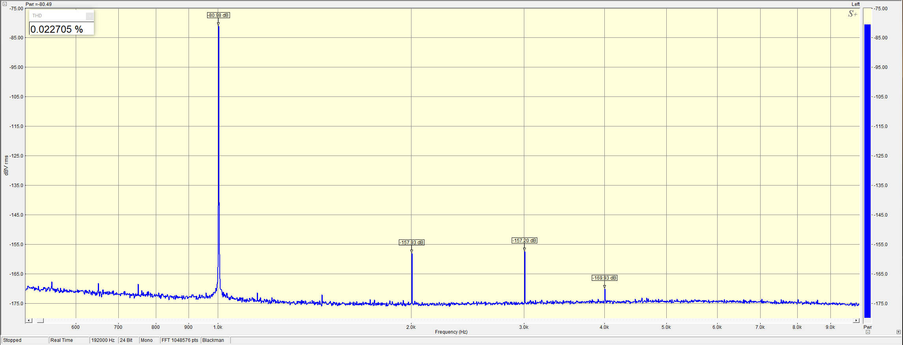Click the plus box at the bottom-right corner
Screen dimensions: 903x345
point(899,332)
